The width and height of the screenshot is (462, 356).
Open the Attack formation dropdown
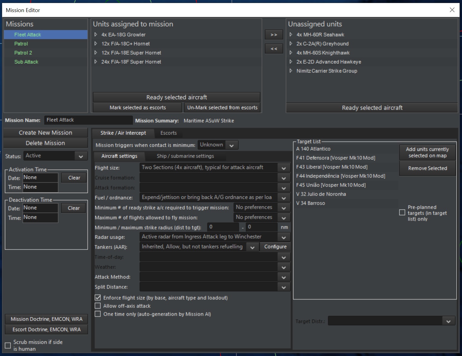pyautogui.click(x=215, y=188)
